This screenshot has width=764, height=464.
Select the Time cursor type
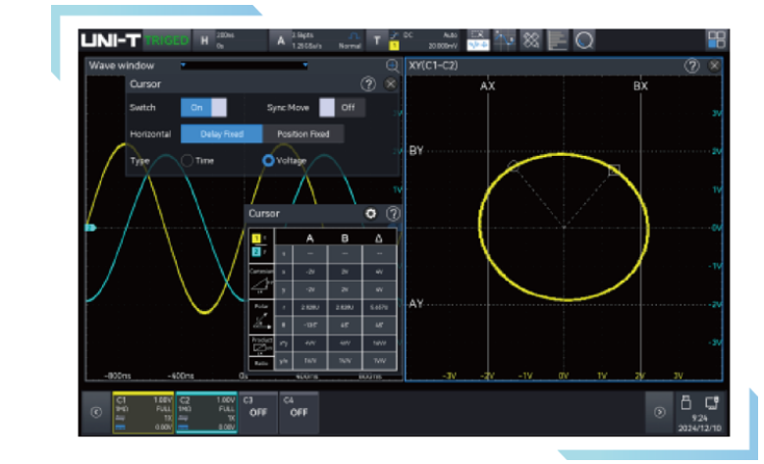click(x=188, y=161)
